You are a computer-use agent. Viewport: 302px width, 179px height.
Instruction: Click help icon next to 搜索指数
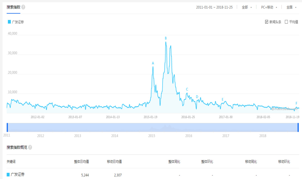[23, 7]
